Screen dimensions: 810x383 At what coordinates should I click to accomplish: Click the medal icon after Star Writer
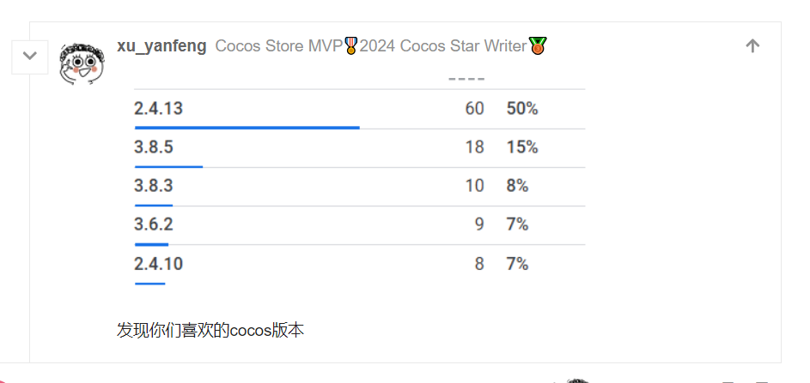(x=538, y=45)
